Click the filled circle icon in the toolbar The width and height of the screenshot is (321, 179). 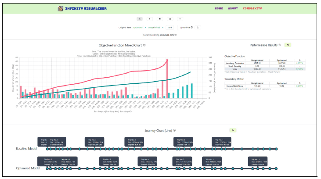pyautogui.click(x=160, y=19)
